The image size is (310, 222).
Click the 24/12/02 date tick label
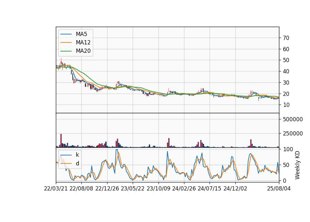click(235, 189)
